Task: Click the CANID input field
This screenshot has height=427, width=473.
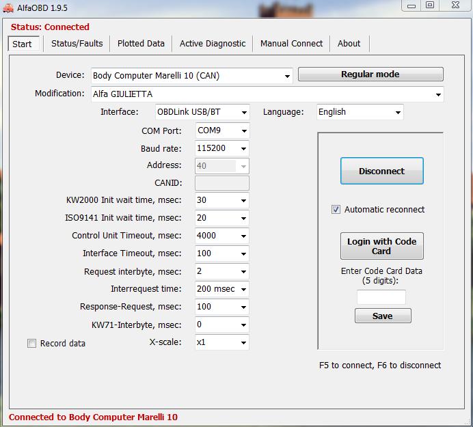Action: pyautogui.click(x=222, y=183)
